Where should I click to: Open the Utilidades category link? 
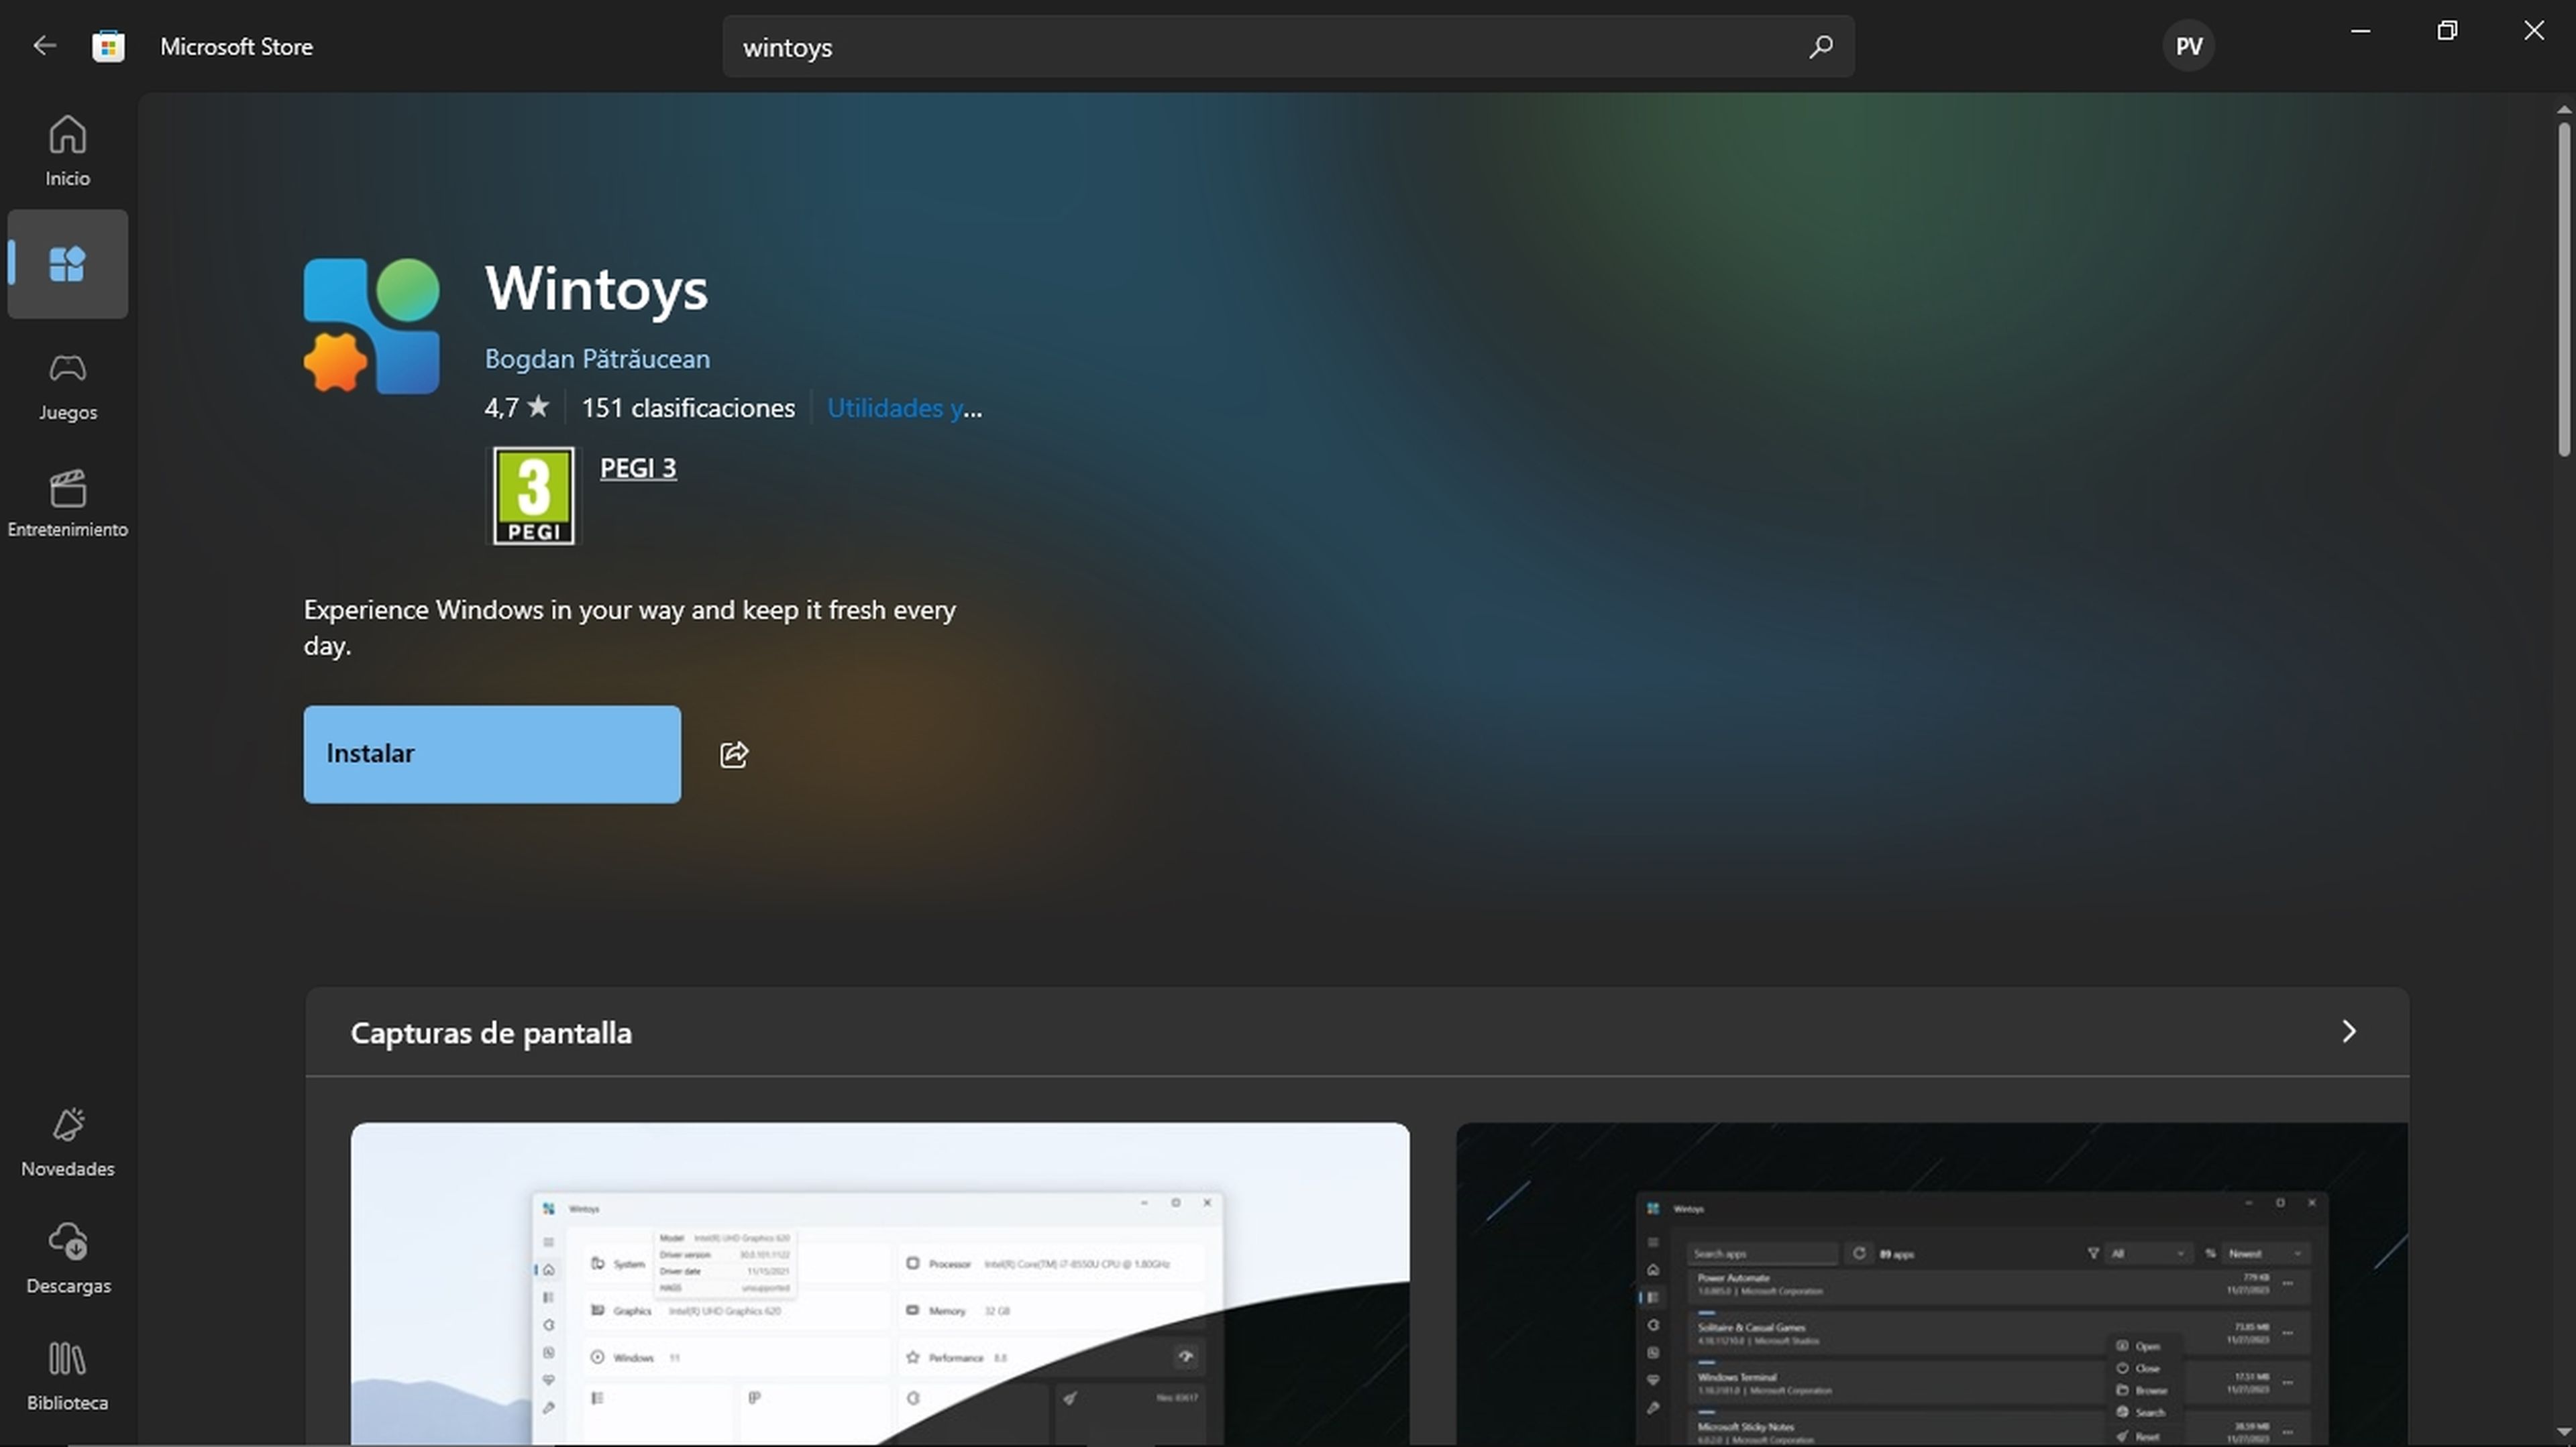[x=904, y=408]
